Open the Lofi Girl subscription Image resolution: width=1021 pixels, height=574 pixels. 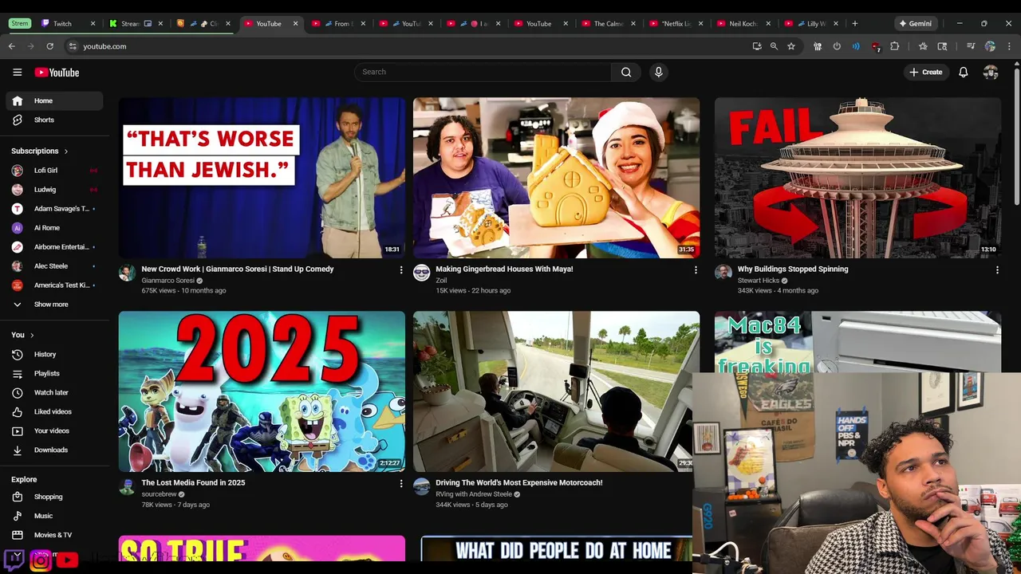coord(54,170)
